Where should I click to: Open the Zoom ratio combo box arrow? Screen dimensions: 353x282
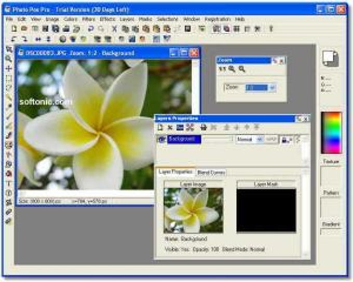click(272, 88)
